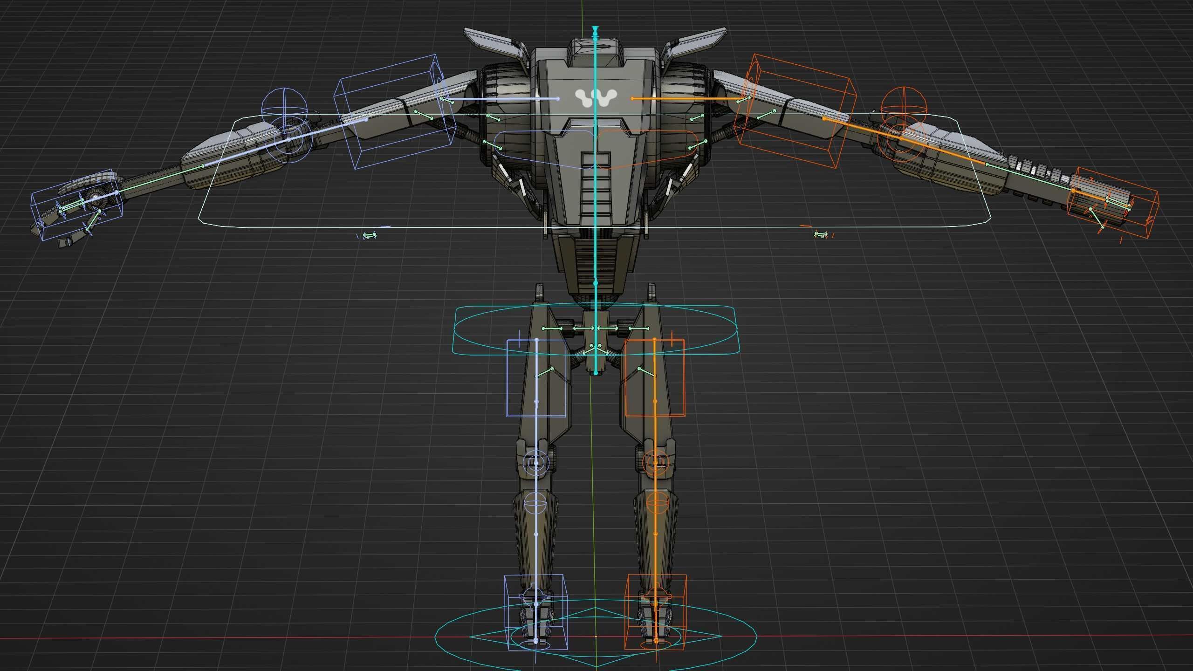Select the orange shoulder bone on chest

(x=691, y=99)
